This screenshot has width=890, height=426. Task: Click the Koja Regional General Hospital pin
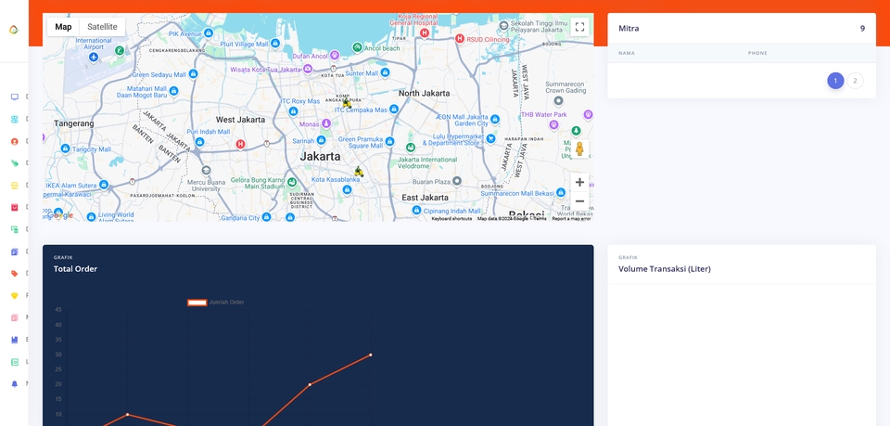424,32
